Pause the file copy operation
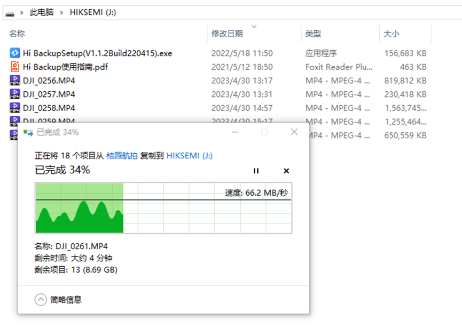Screen dimensions: 462x328 tap(256, 171)
